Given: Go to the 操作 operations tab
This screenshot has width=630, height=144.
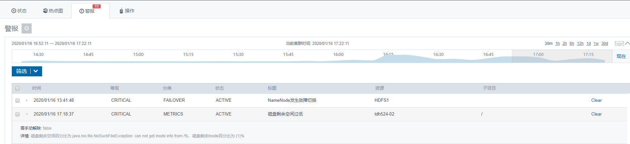Looking at the screenshot, I should click(x=127, y=11).
